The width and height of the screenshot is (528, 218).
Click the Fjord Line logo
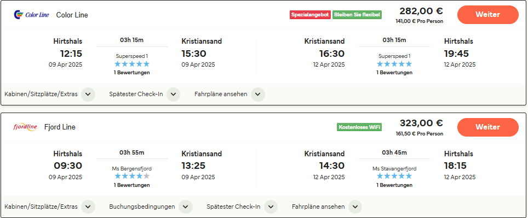tap(25, 127)
